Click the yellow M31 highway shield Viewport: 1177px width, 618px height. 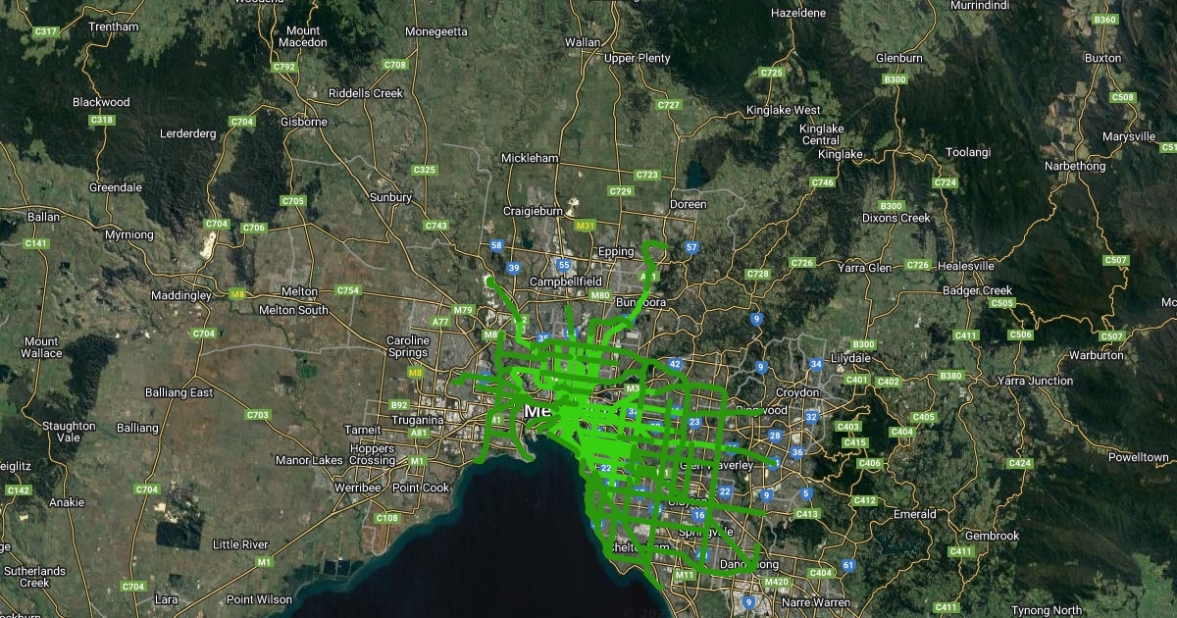pyautogui.click(x=587, y=226)
